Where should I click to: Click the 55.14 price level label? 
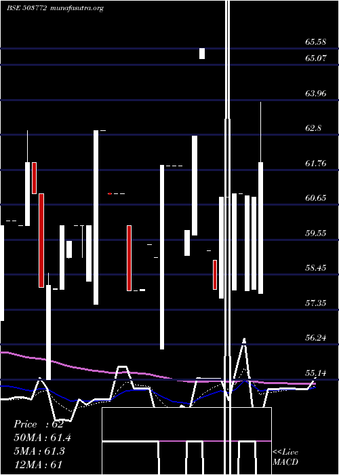click(316, 373)
